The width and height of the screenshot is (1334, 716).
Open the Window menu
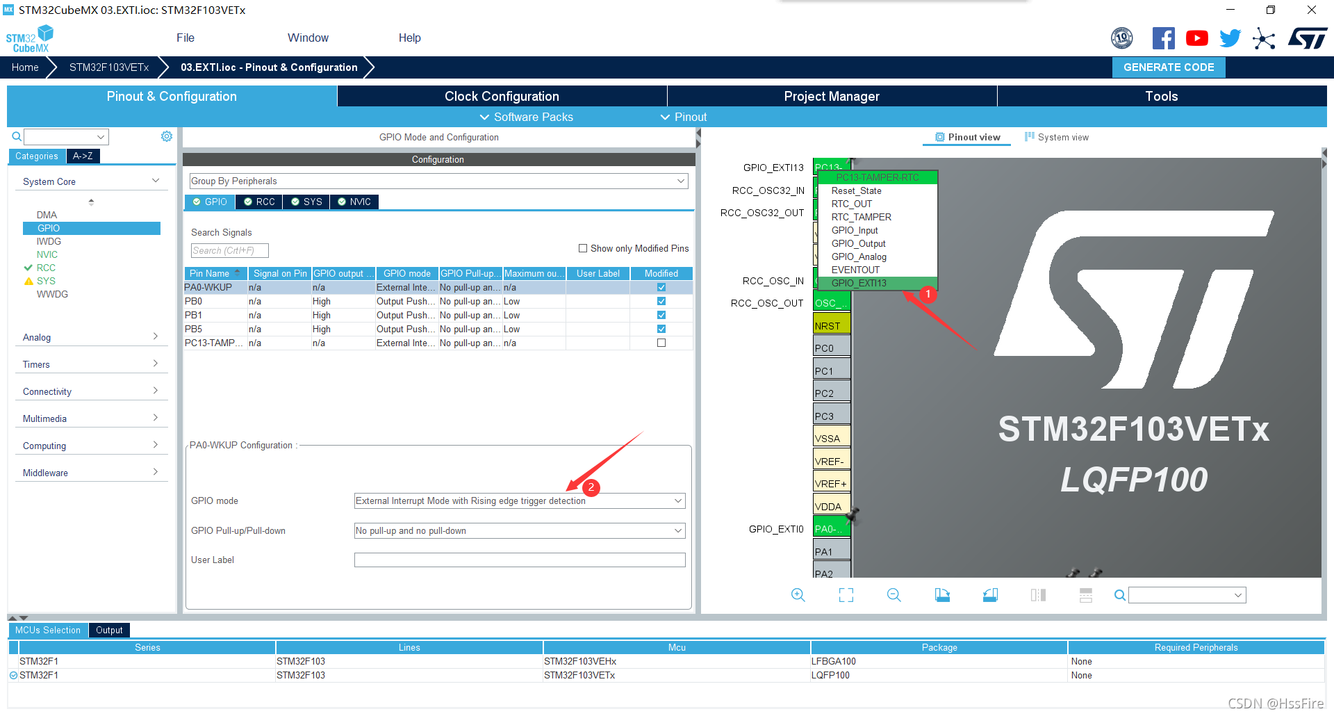click(308, 38)
